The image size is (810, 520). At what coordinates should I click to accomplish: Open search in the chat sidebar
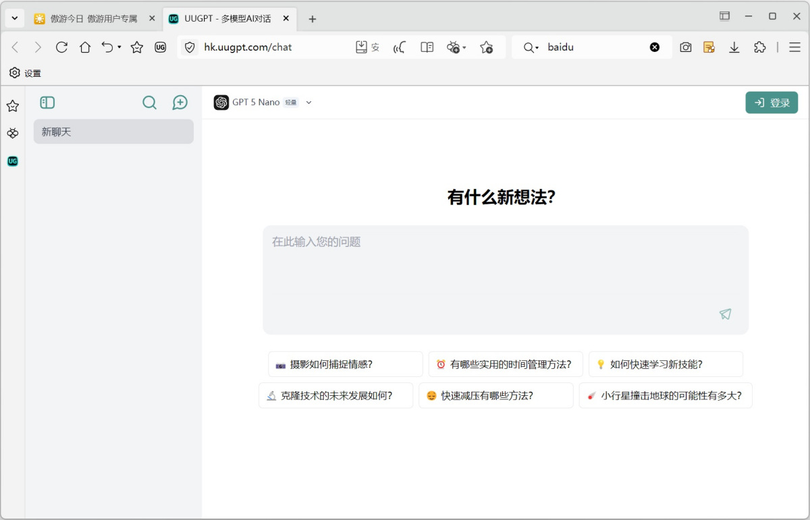click(149, 102)
